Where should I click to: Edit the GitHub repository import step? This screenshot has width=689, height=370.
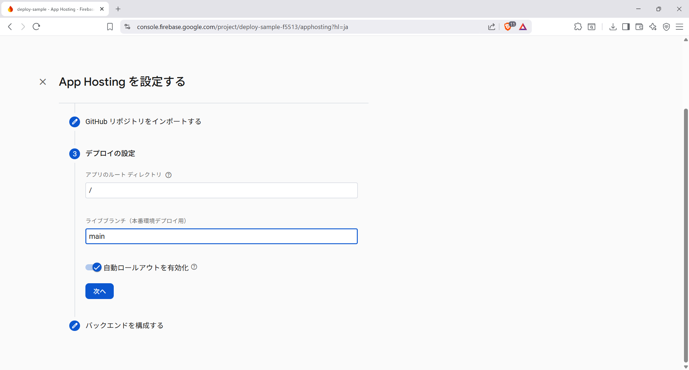pos(75,122)
